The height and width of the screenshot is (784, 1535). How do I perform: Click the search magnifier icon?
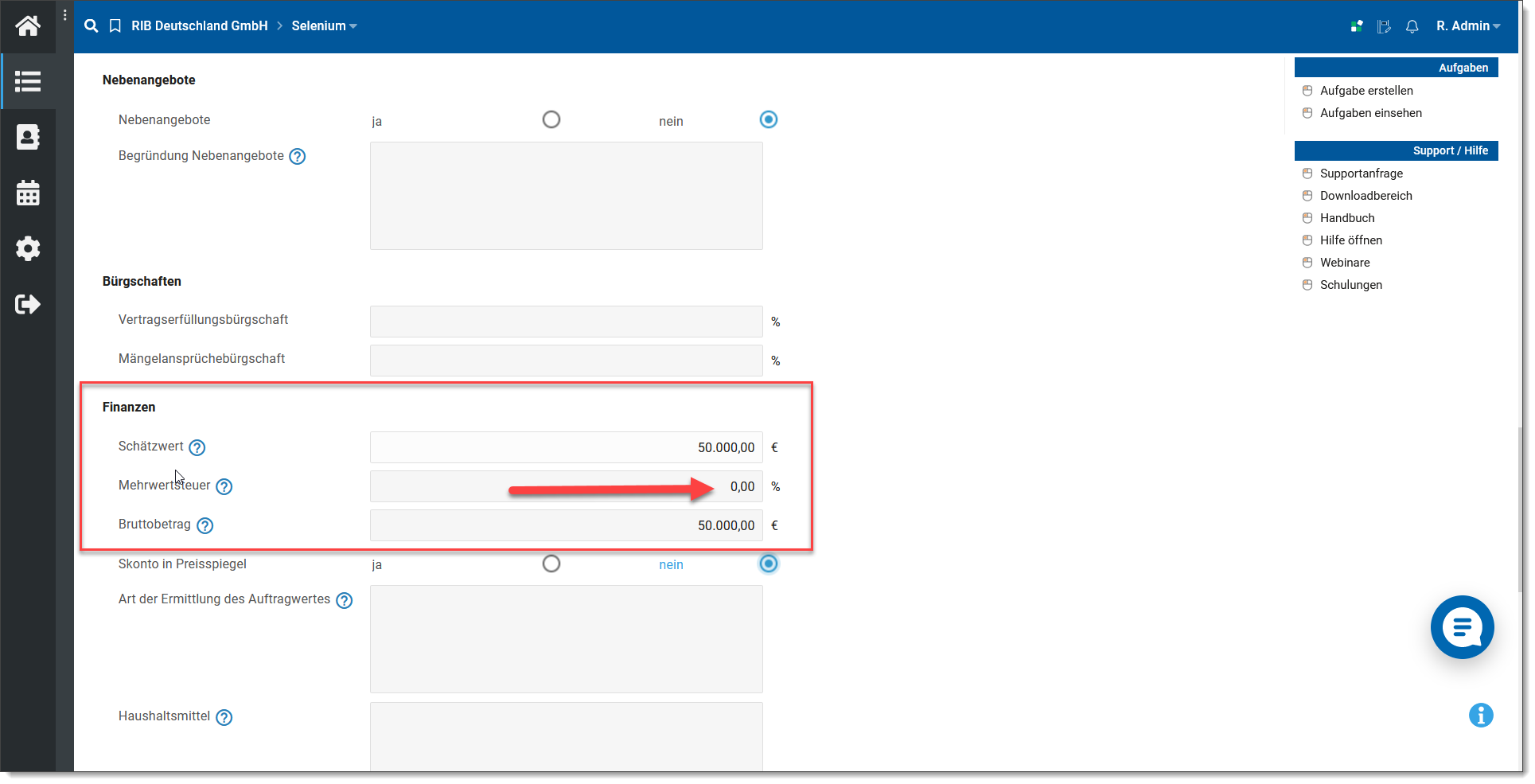[x=92, y=26]
